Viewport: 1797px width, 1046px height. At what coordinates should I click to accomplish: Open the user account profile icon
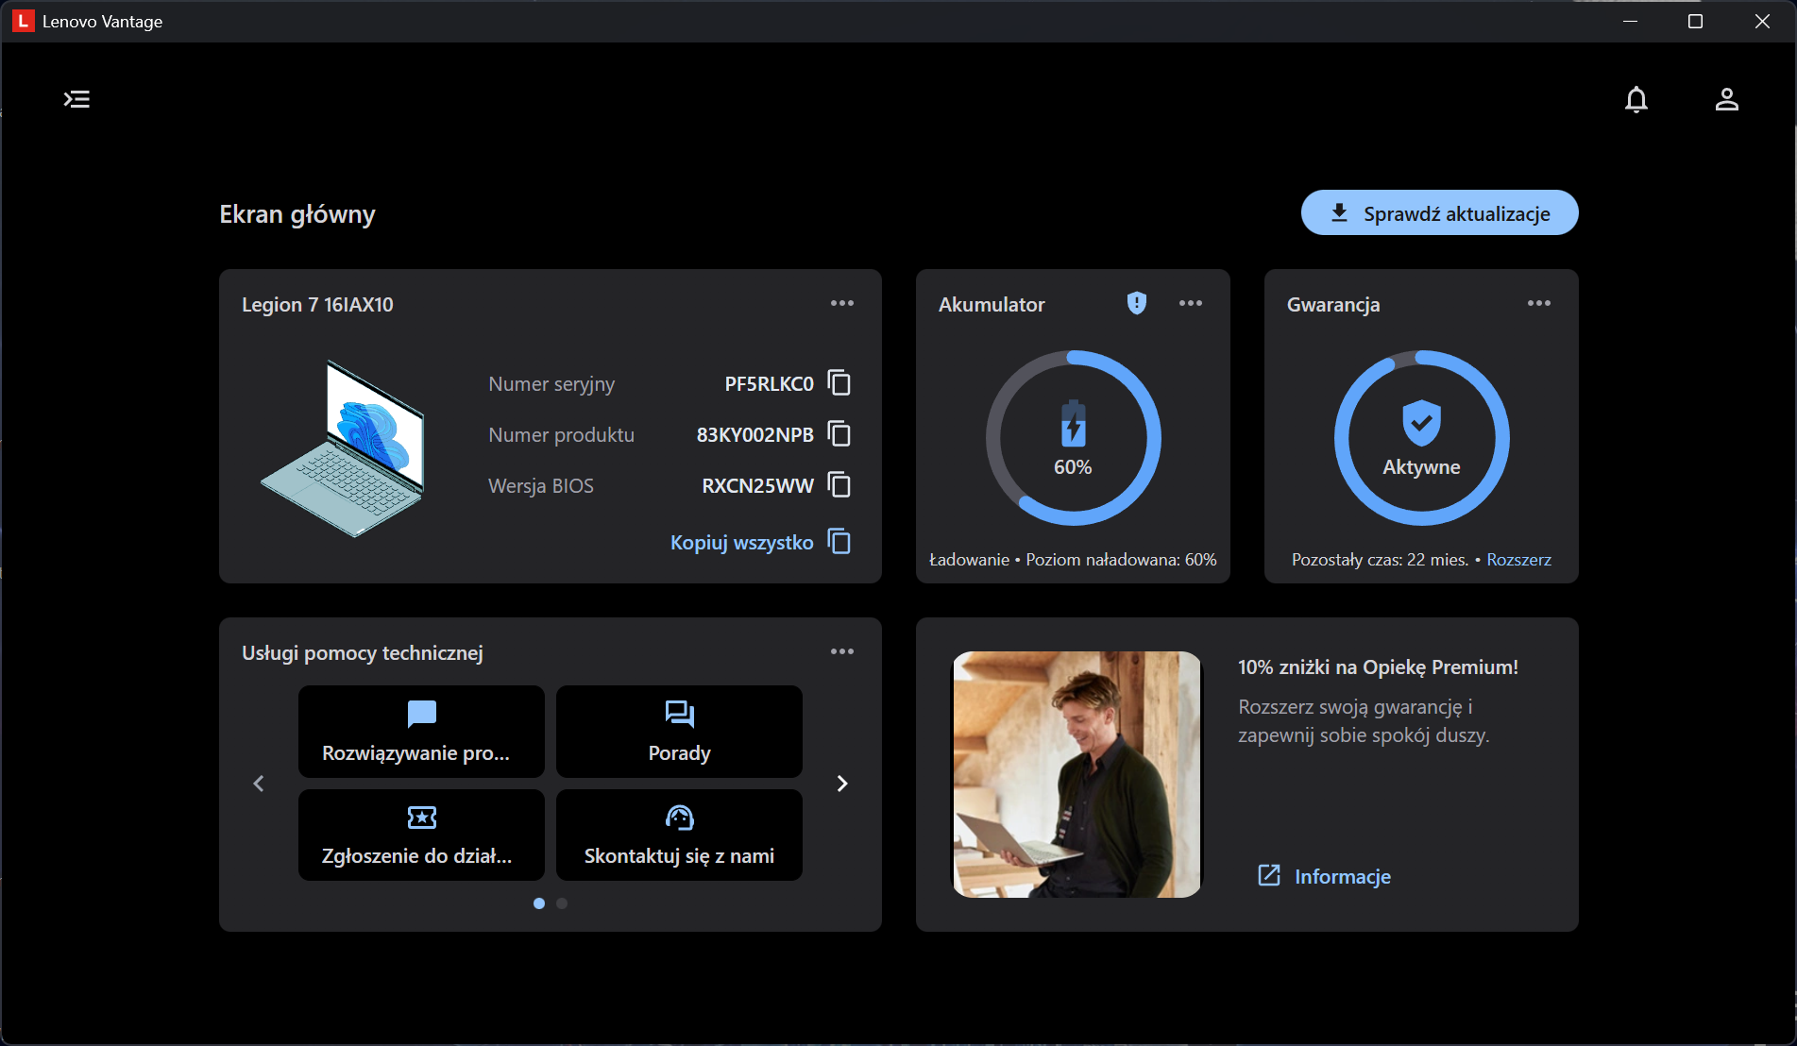pyautogui.click(x=1726, y=99)
